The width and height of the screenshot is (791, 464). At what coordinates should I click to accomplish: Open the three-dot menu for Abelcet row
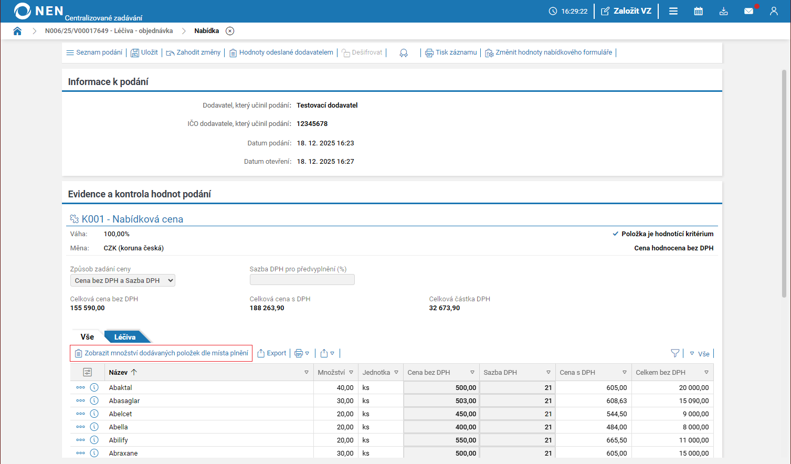80,414
